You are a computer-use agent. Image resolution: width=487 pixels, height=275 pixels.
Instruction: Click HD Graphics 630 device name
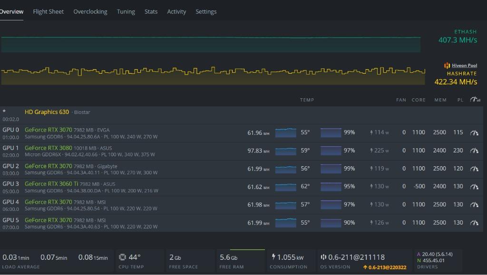pyautogui.click(x=47, y=112)
